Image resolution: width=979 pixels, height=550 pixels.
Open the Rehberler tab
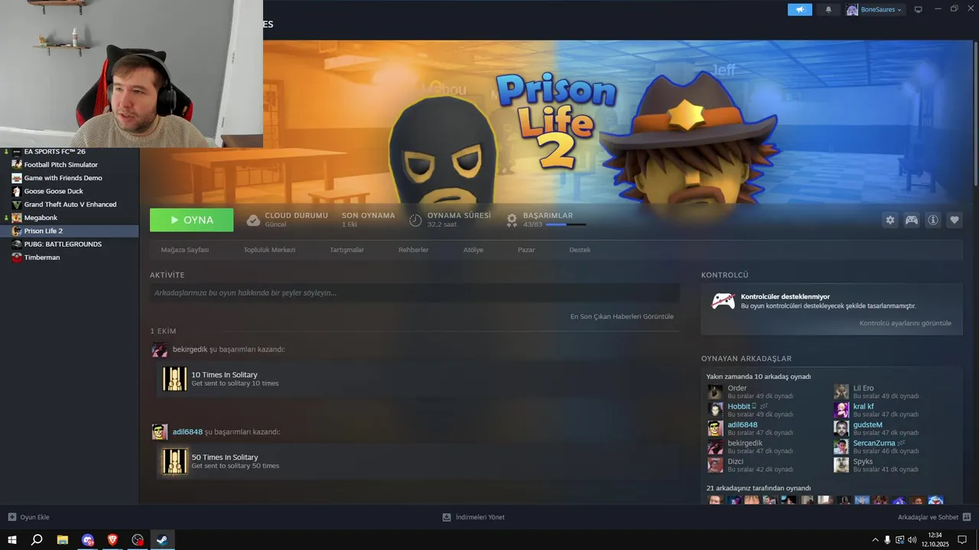(x=414, y=250)
